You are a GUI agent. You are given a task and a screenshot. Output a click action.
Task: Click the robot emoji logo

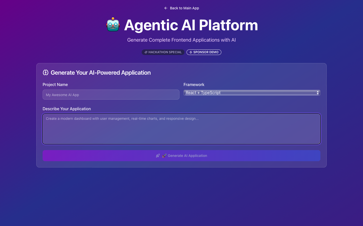(113, 25)
